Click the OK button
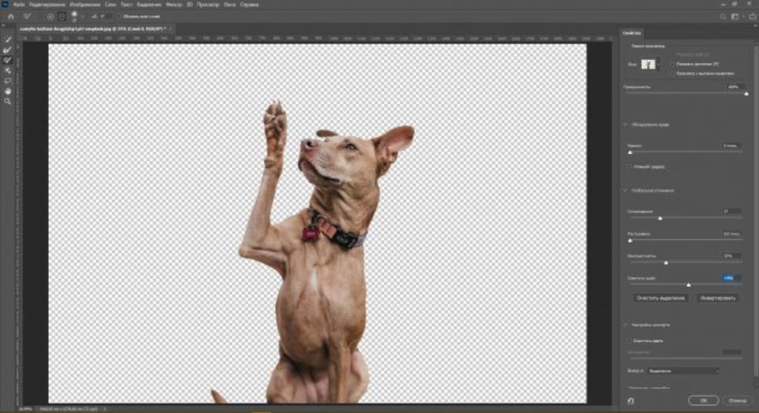The height and width of the screenshot is (413, 759). pos(703,400)
